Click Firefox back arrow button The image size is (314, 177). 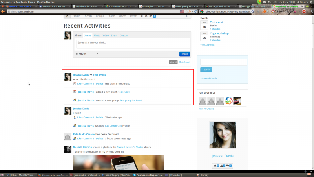coord(3,12)
